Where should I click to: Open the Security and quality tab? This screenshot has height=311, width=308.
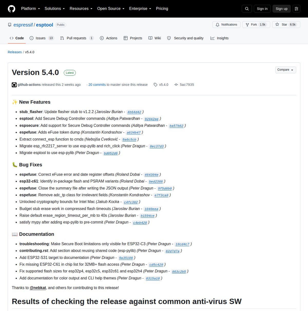coord(185,38)
